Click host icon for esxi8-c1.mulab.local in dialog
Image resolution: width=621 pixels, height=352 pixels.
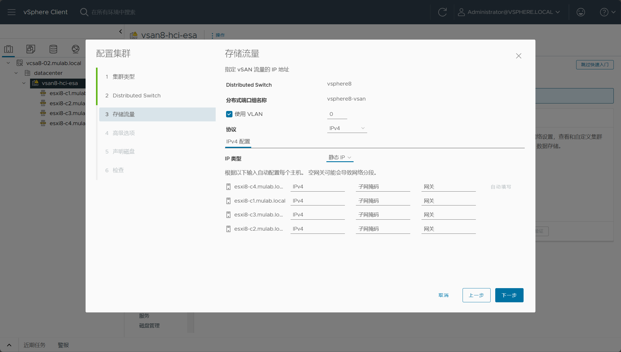point(228,201)
